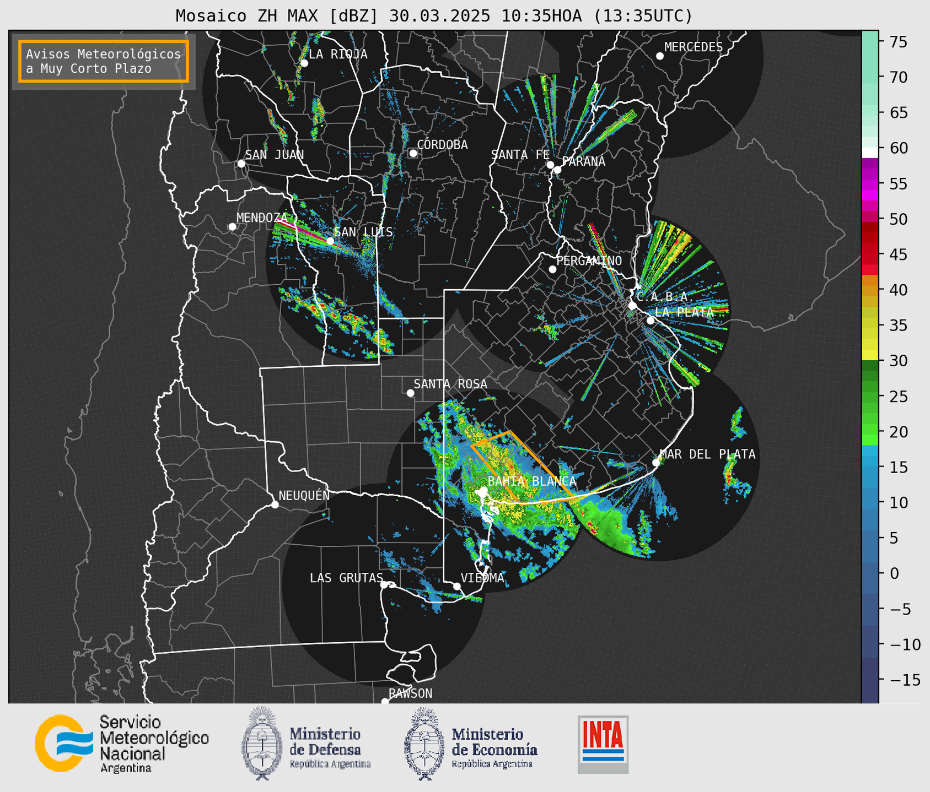The image size is (930, 792).
Task: Select the "PARANÁ" city label
Action: tap(583, 161)
